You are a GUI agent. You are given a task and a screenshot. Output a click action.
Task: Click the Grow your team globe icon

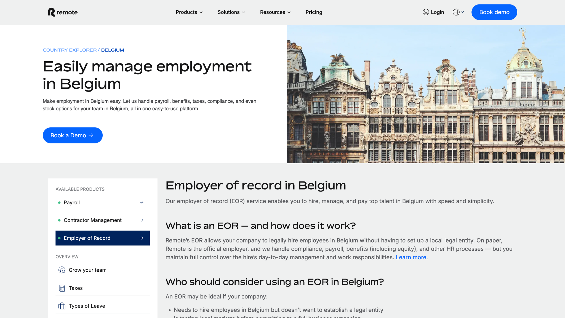point(62,270)
